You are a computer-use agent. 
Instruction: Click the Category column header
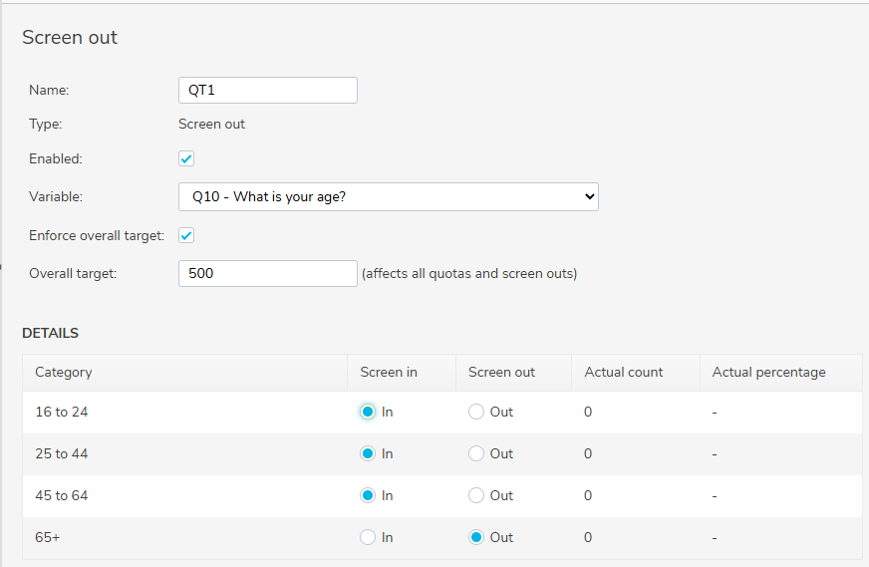coord(64,373)
